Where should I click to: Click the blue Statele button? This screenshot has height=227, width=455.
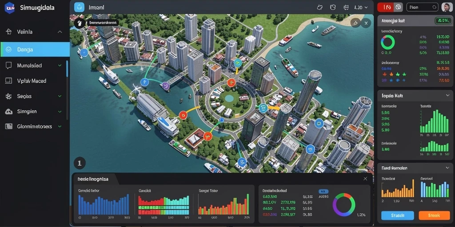(397, 215)
